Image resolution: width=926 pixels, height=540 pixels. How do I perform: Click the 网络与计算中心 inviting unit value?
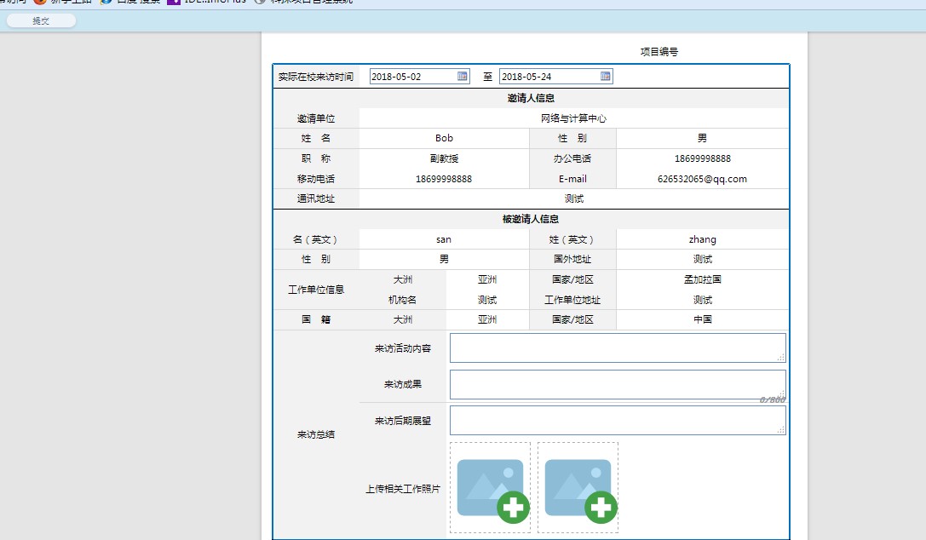click(573, 118)
